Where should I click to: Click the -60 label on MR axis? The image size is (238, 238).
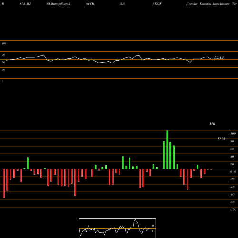232,195
